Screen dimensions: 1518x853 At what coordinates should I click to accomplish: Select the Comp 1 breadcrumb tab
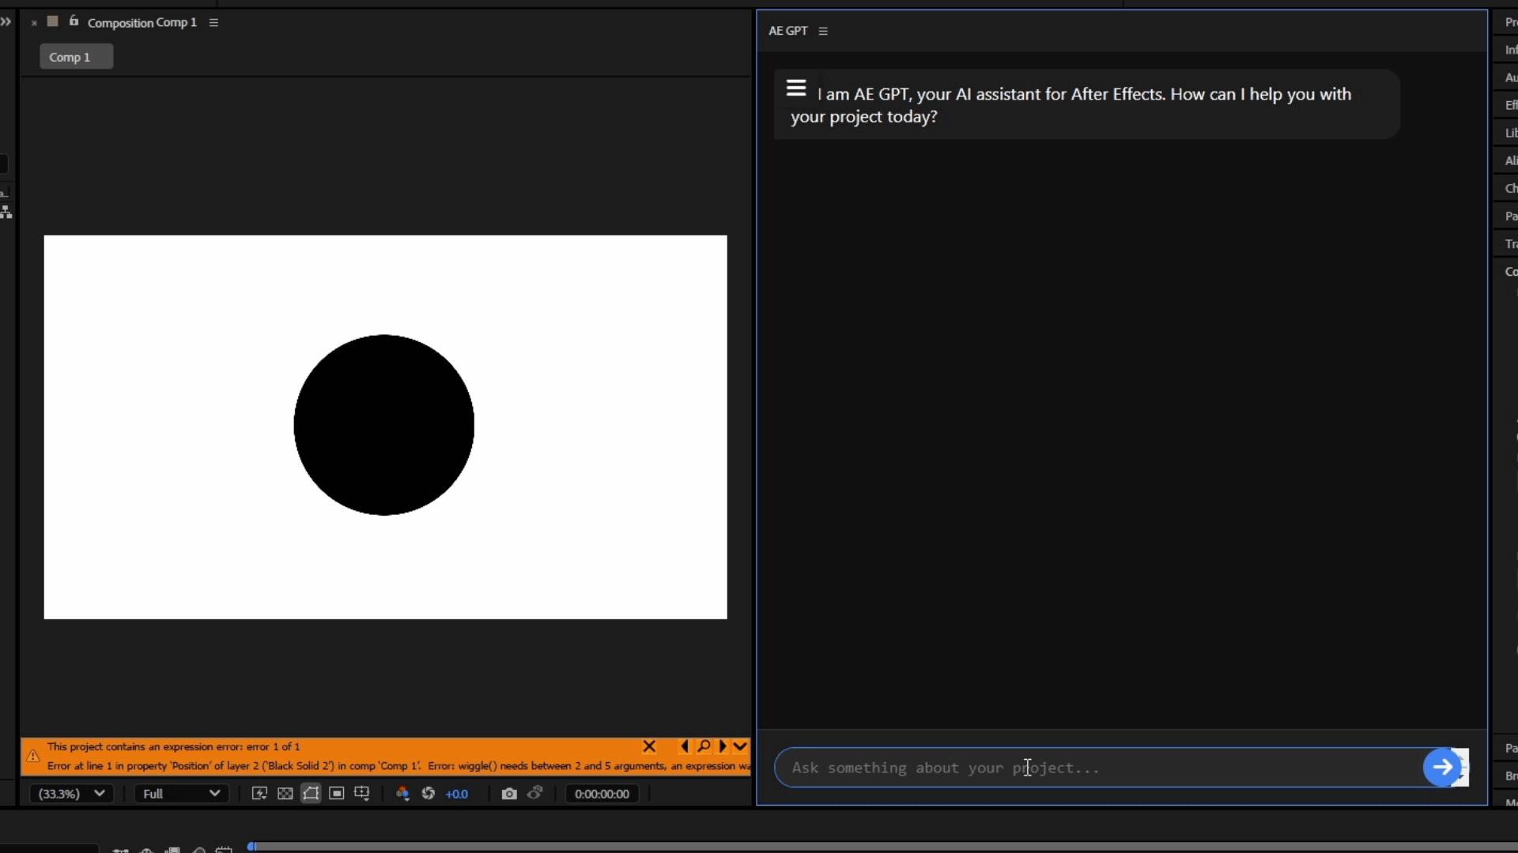click(76, 57)
